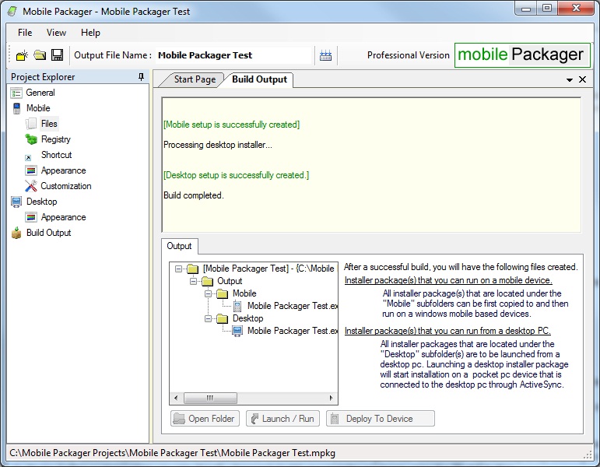The height and width of the screenshot is (467, 600).
Task: Click the tree horizontal scrollbar thumb
Action: 210,398
